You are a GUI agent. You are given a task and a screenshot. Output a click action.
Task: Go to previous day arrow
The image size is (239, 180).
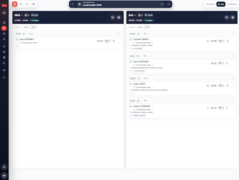[x=72, y=4]
